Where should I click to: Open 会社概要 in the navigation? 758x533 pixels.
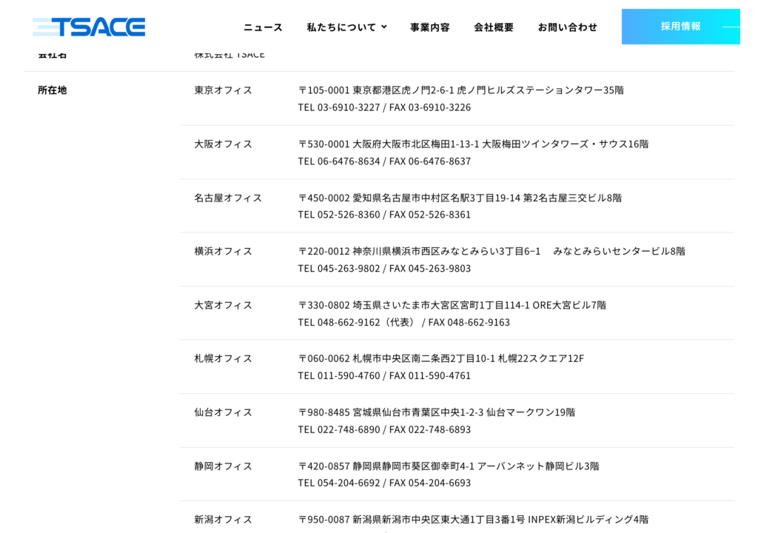[x=494, y=27]
